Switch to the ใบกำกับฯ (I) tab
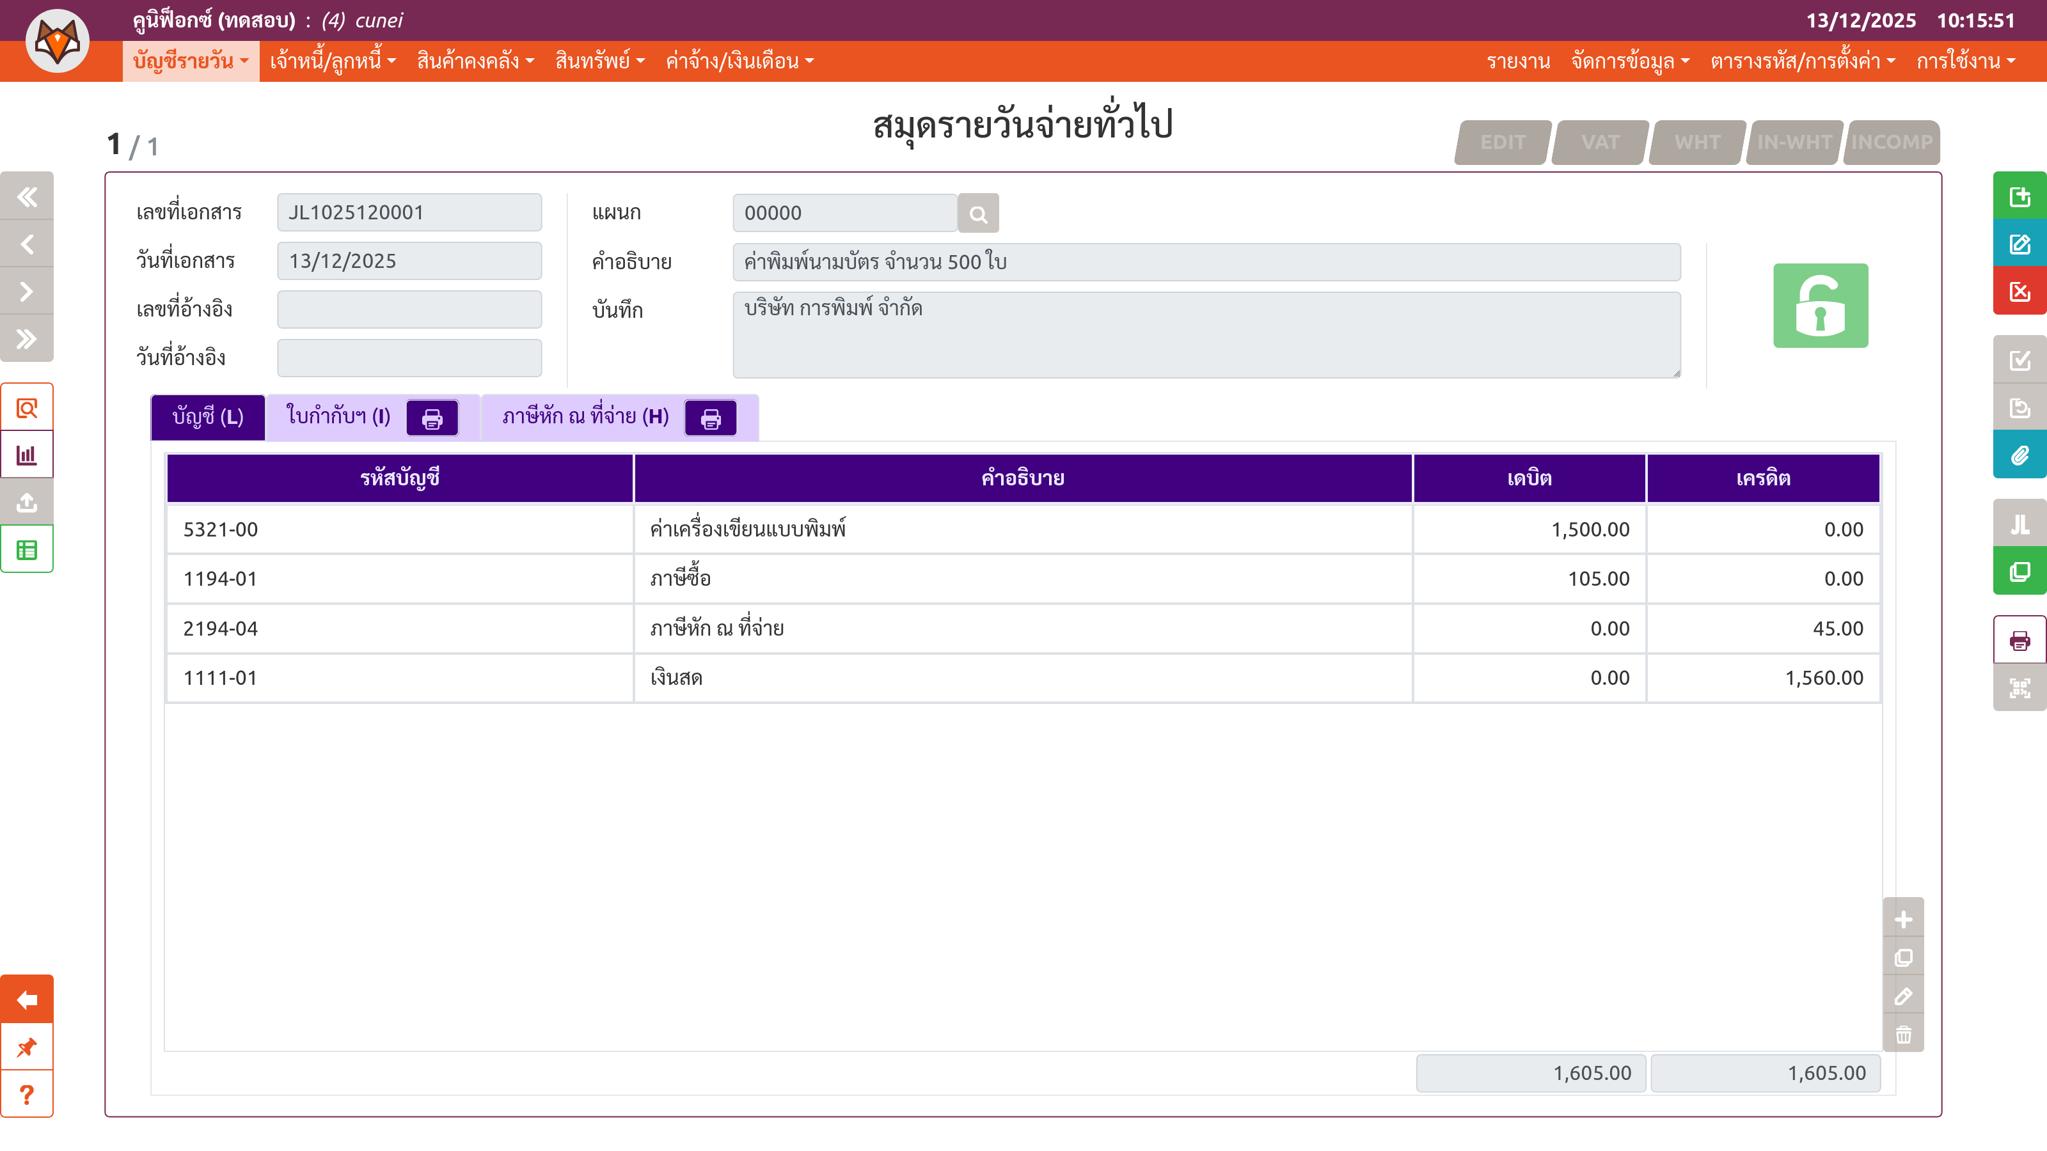This screenshot has height=1151, width=2047. pyautogui.click(x=338, y=417)
